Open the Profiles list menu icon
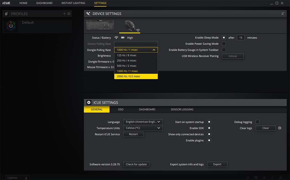The width and height of the screenshot is (290, 180). point(69,14)
